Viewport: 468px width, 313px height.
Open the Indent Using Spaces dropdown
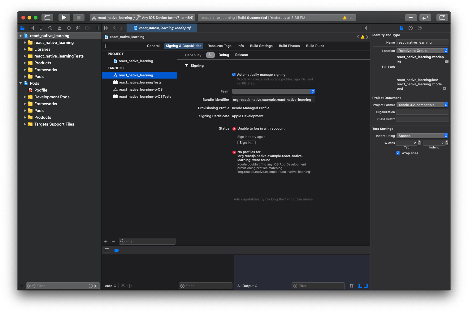point(422,136)
